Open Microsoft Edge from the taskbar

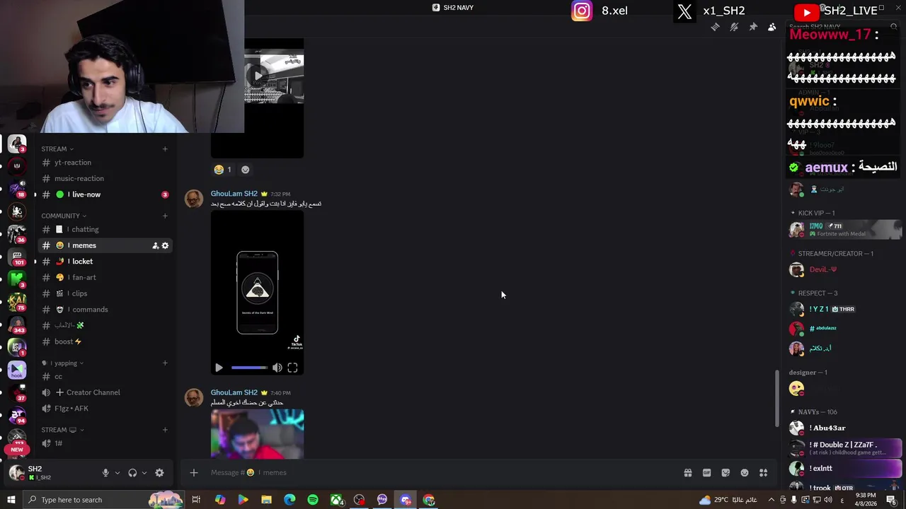[x=289, y=500]
